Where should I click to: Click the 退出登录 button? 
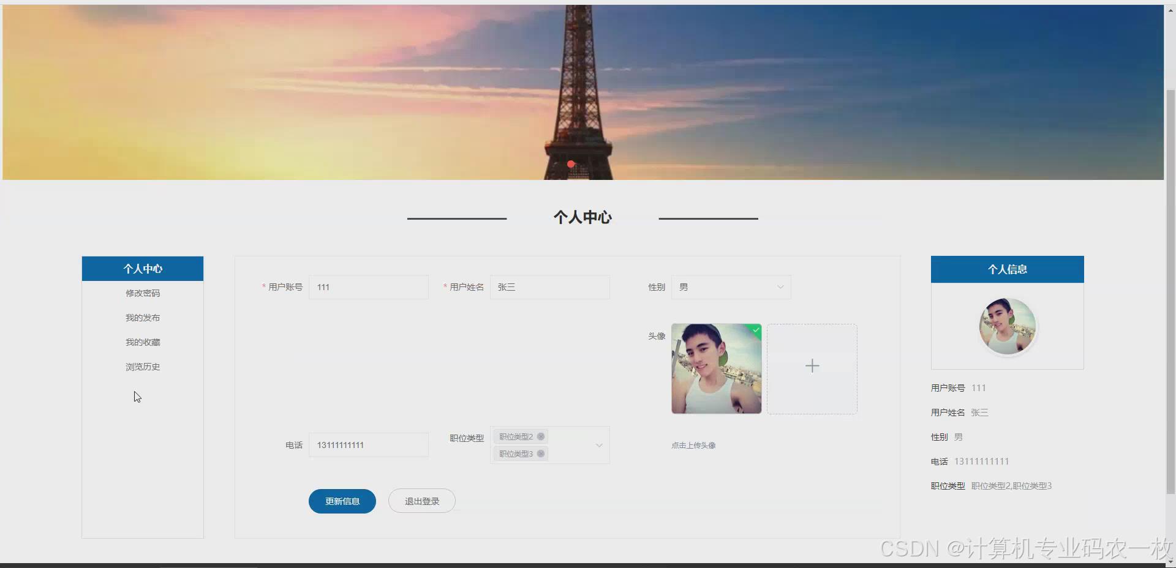pyautogui.click(x=422, y=501)
